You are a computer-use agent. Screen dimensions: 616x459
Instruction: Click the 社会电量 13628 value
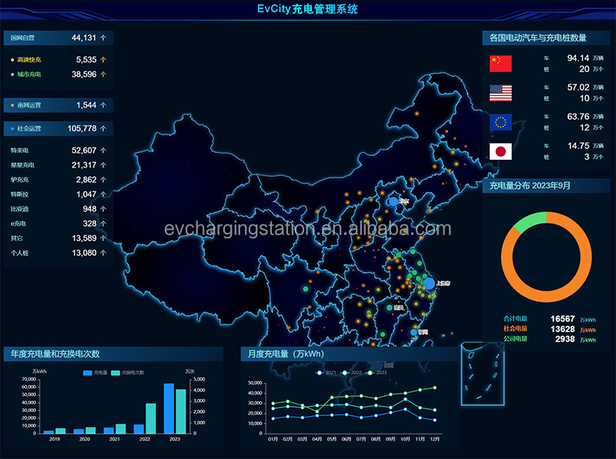click(563, 329)
